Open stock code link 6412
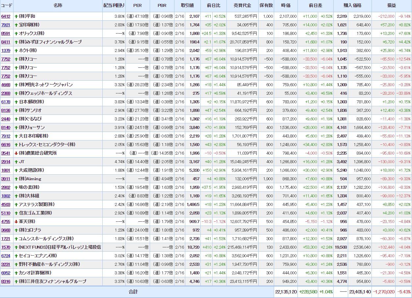Image resolution: width=412 pixels, height=298 pixels. 6,16
